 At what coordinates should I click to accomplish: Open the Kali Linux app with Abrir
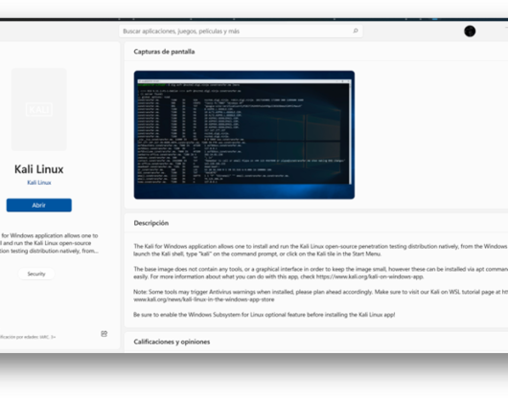tap(39, 205)
